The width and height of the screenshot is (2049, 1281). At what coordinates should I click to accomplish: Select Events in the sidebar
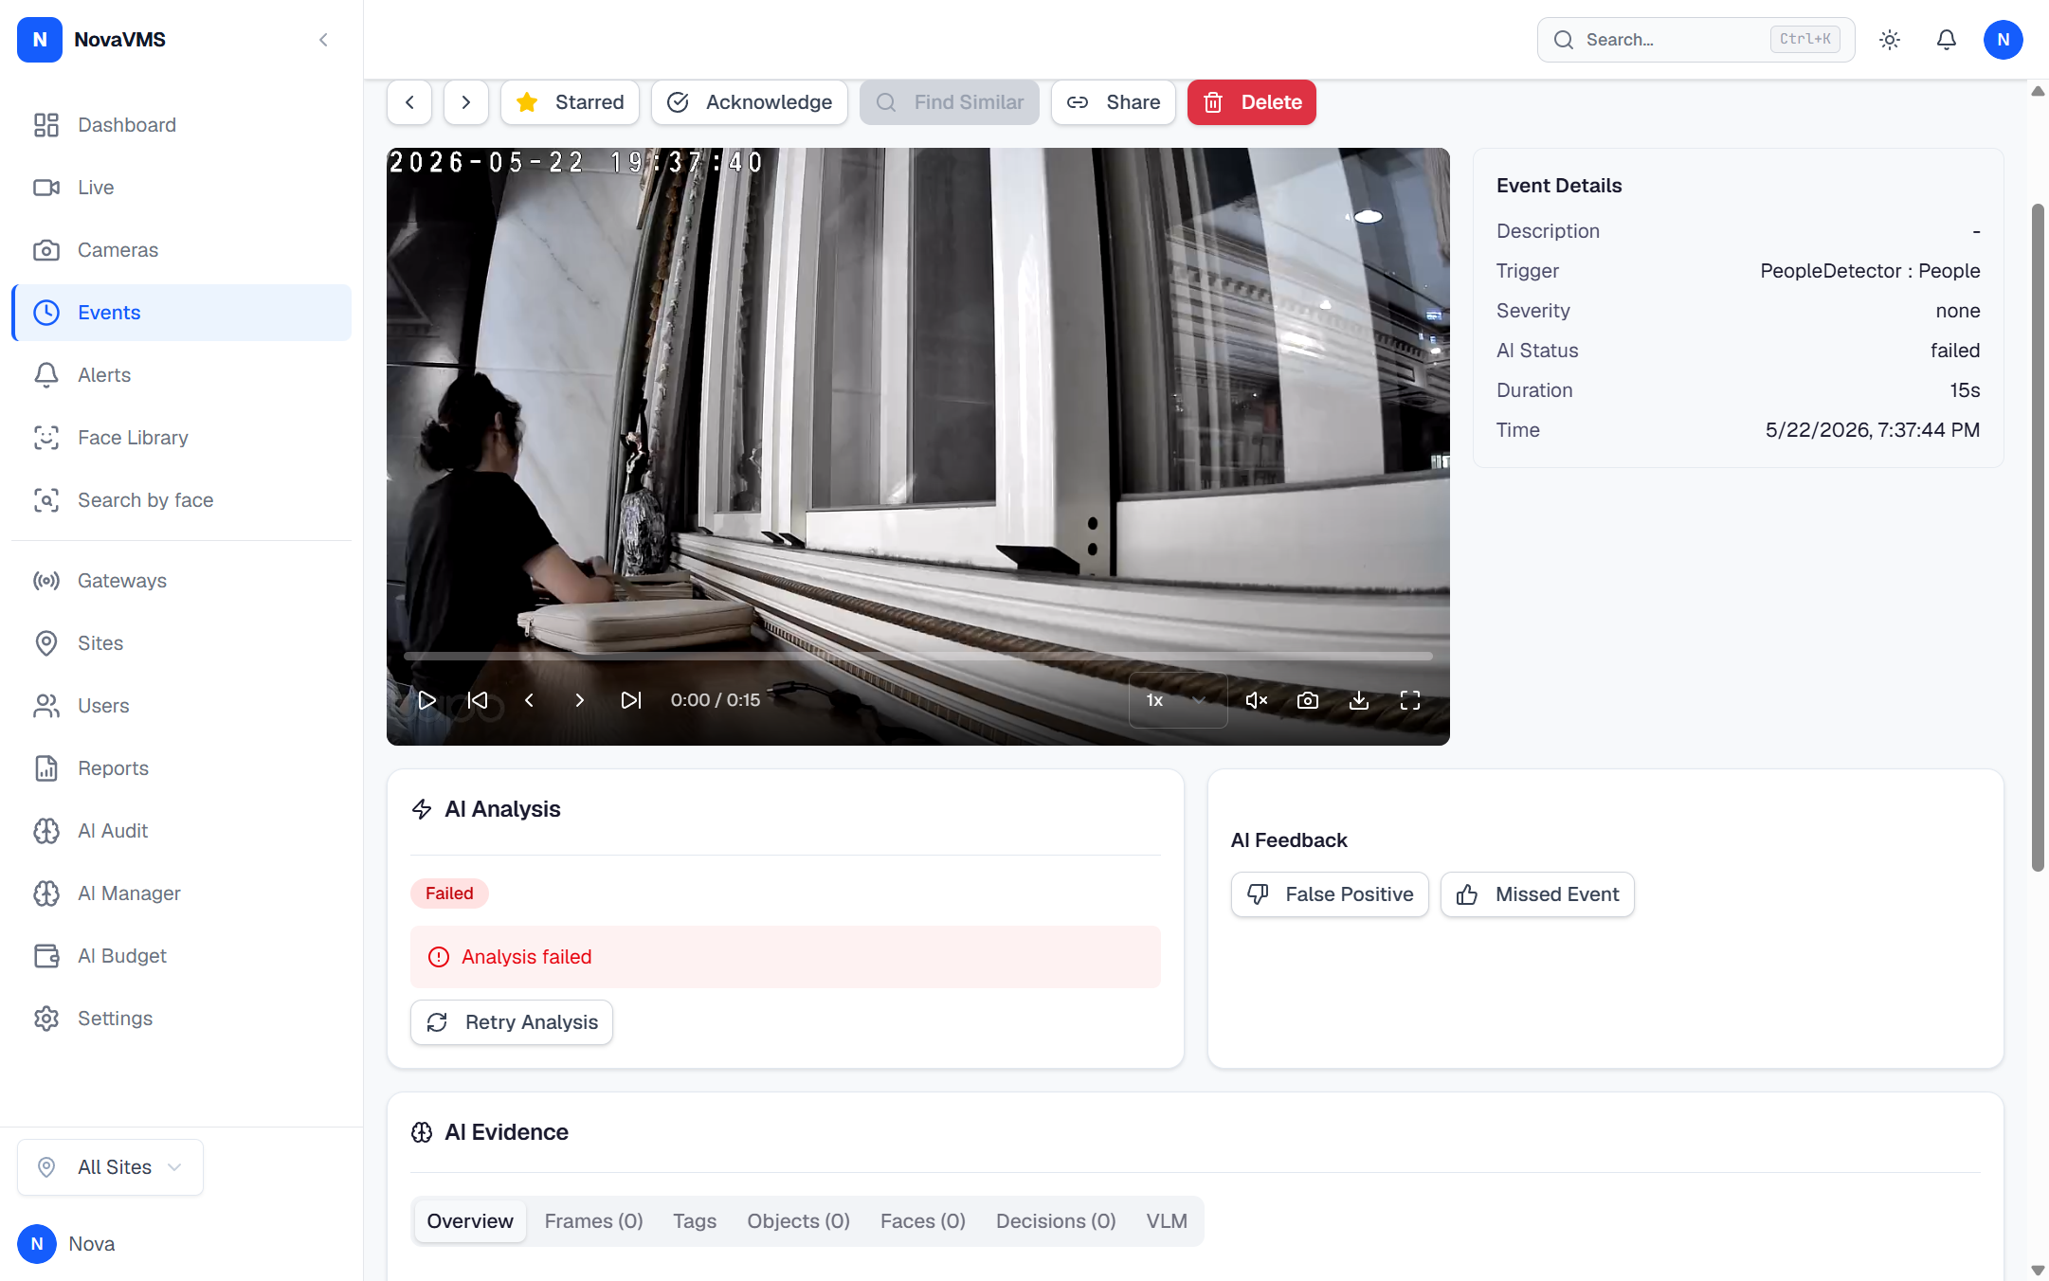(181, 313)
